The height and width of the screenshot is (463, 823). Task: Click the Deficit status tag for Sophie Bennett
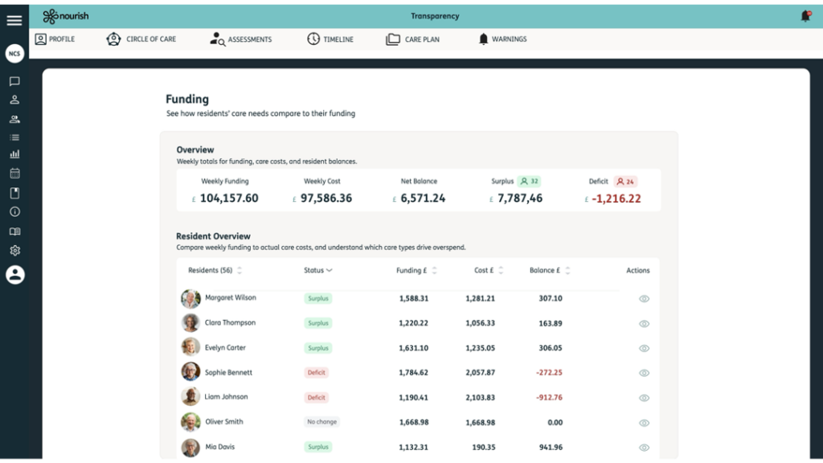(x=317, y=372)
